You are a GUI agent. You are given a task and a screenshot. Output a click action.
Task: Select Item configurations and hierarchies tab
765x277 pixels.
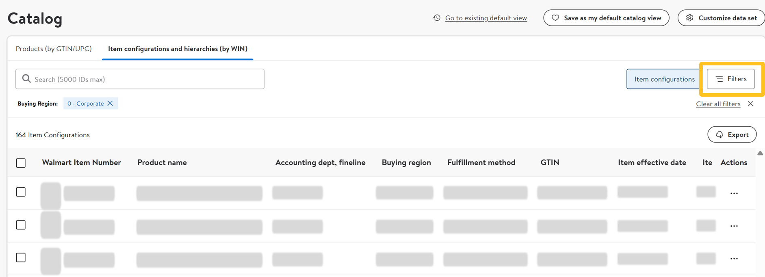click(178, 49)
